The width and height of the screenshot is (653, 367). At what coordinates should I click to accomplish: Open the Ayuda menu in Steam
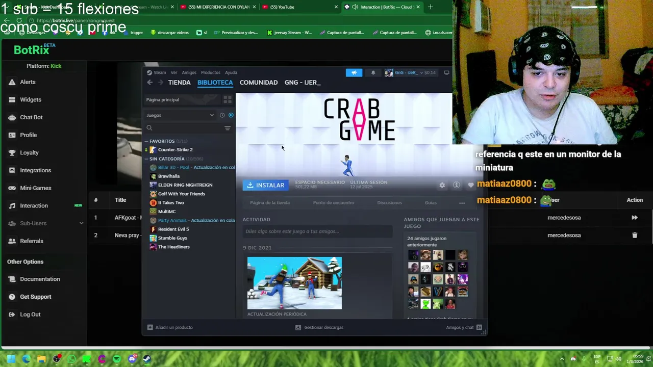(x=231, y=72)
